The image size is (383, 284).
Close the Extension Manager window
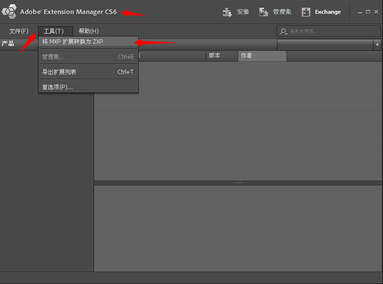tap(376, 12)
